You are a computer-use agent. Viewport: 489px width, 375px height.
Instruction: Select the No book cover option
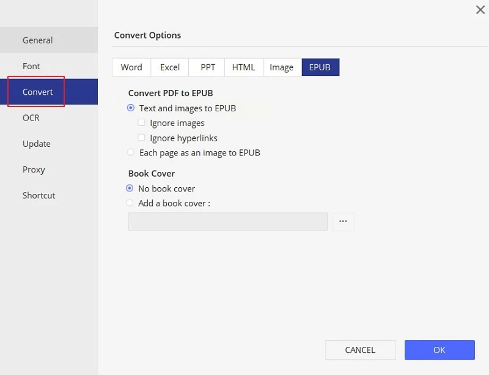pos(130,188)
